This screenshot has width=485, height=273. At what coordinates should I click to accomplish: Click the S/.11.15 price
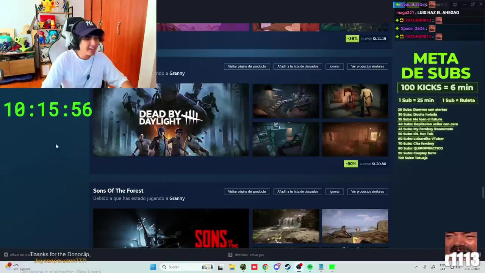pyautogui.click(x=379, y=39)
